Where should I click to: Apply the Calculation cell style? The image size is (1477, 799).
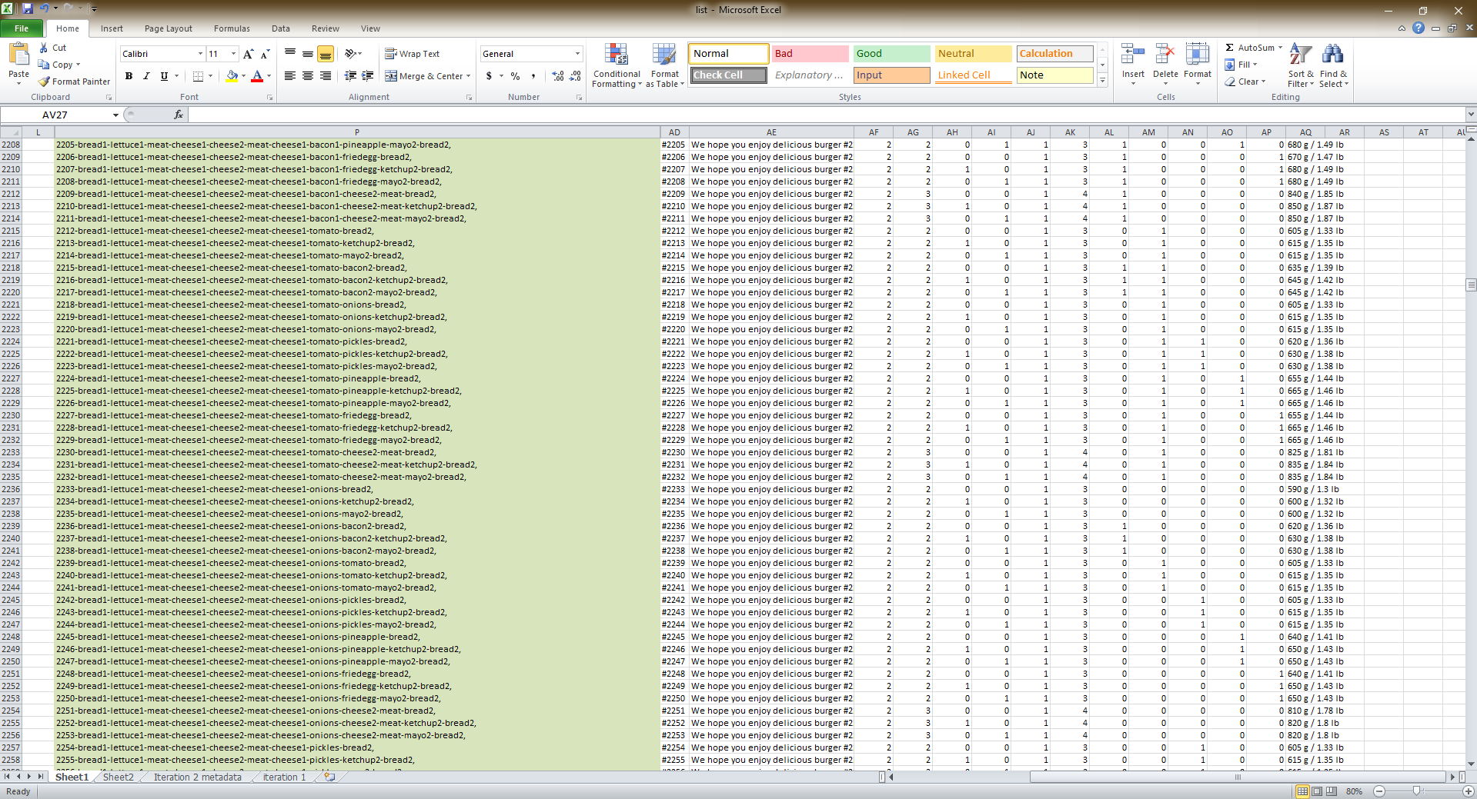[x=1054, y=54]
